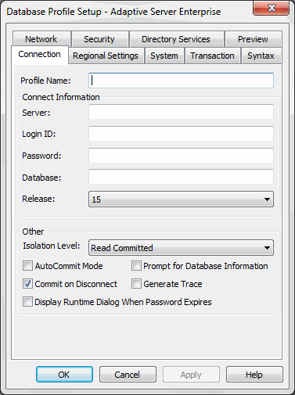Screen dimensions: 295x395
Task: Click the Cancel button
Action: pos(128,375)
